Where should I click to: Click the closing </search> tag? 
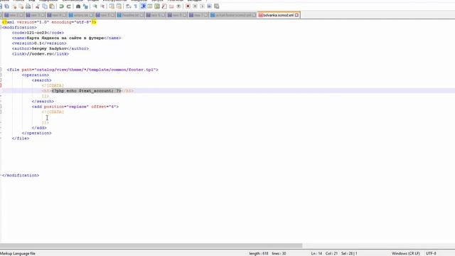click(43, 101)
